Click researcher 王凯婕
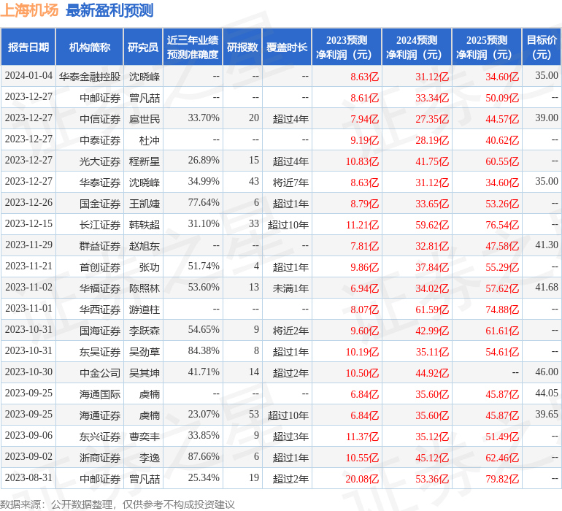This screenshot has width=562, height=511. coord(145,204)
